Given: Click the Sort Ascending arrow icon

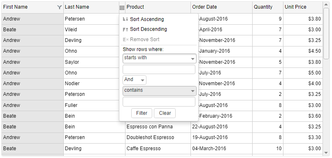Looking at the screenshot, I should pyautogui.click(x=125, y=19).
